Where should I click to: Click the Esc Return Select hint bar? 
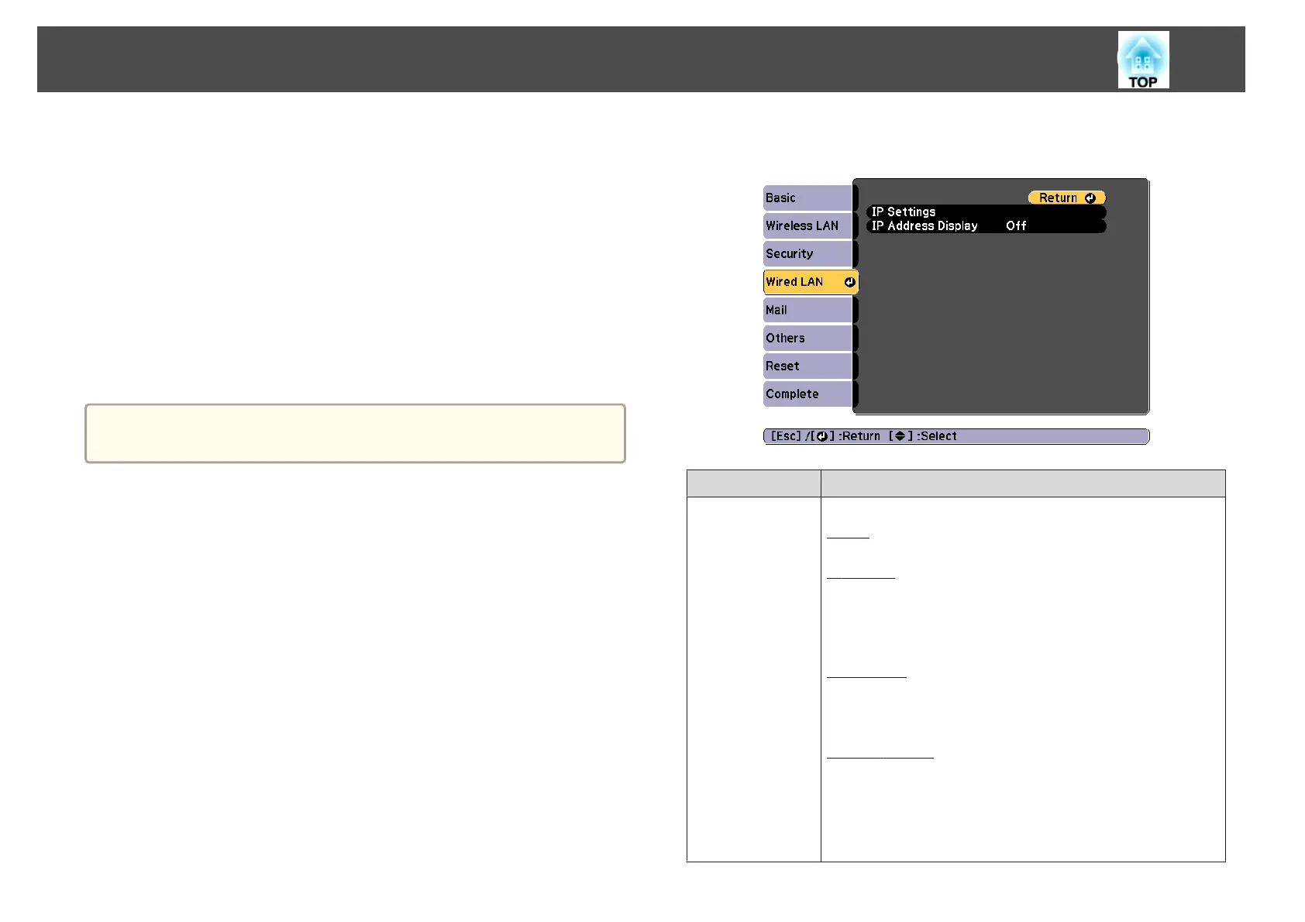[956, 436]
